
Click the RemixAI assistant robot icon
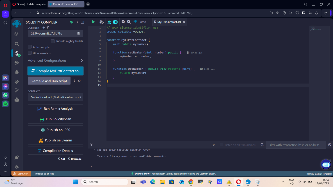[x=109, y=22]
